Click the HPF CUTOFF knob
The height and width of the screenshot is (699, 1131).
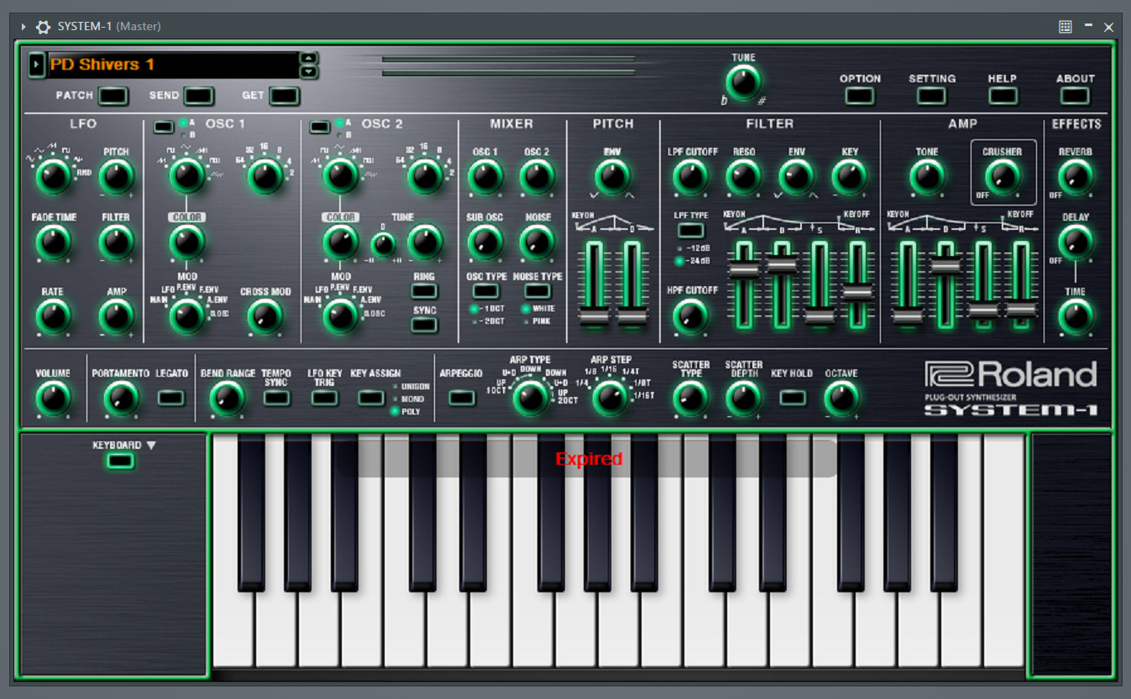tap(691, 317)
